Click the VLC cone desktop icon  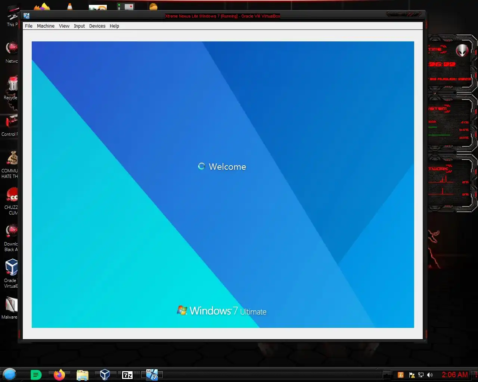click(x=69, y=6)
